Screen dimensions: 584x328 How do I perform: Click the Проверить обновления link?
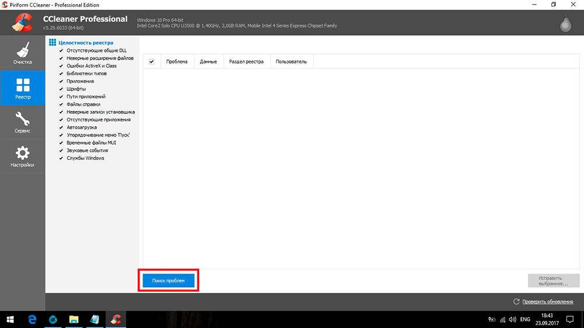(547, 301)
